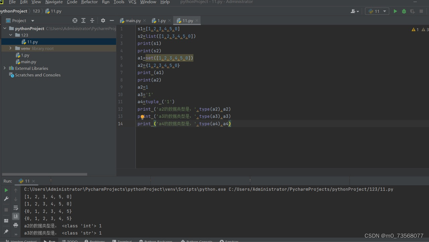Open the Terminal tool window button
429x242 pixels.
[122, 241]
